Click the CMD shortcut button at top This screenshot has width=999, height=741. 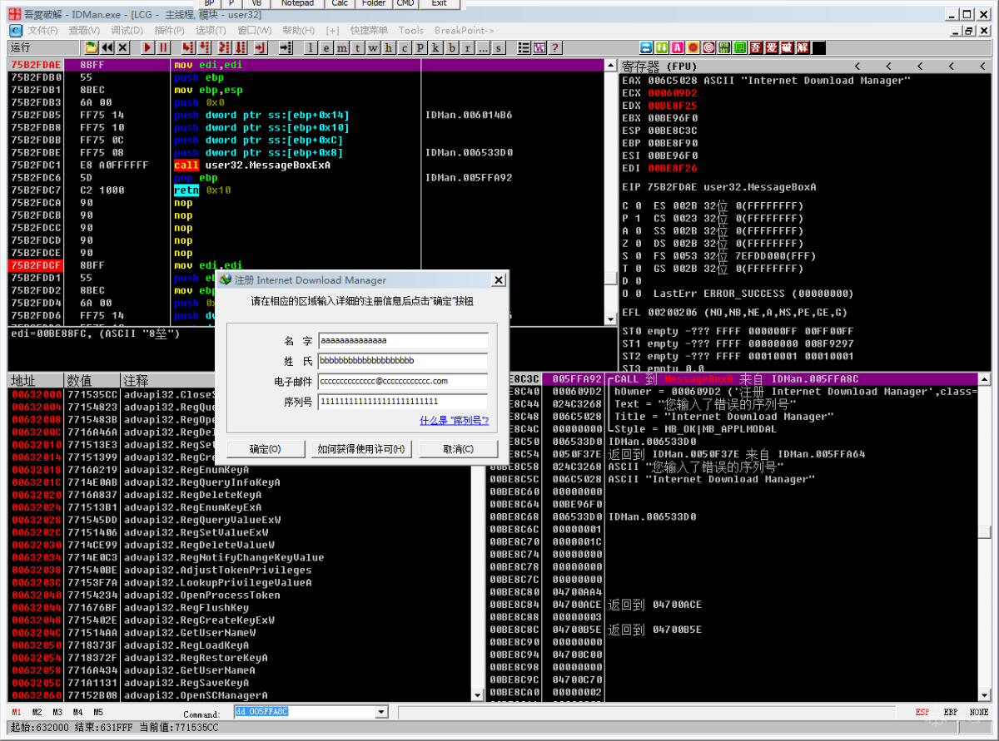405,3
